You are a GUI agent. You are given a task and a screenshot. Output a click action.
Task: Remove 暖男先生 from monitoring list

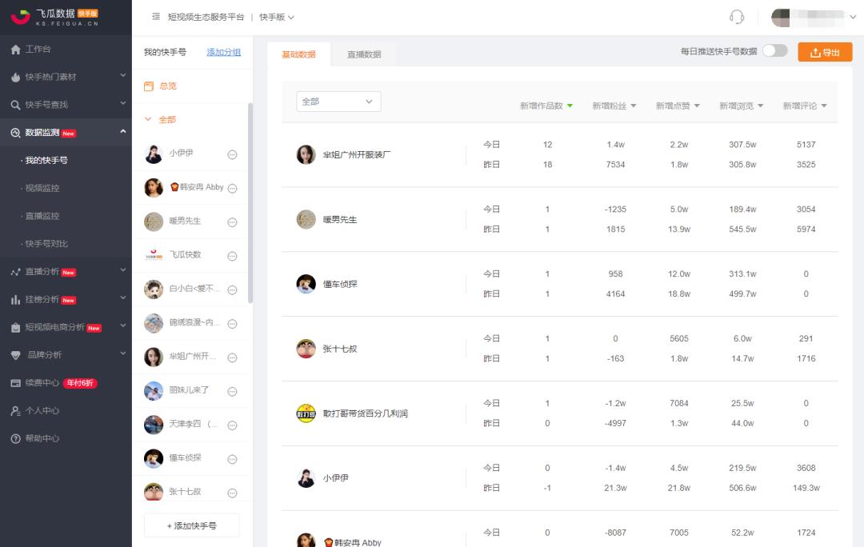tap(233, 222)
